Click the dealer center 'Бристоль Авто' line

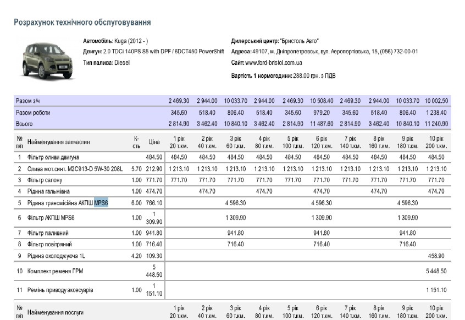coord(275,41)
